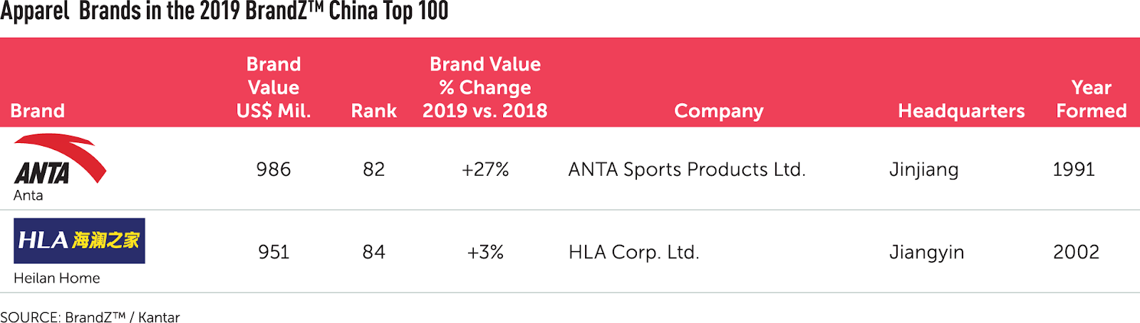Viewport: 1140px width, 323px height.
Task: Select HLA Corp. Ltd. company text
Action: coord(634,252)
